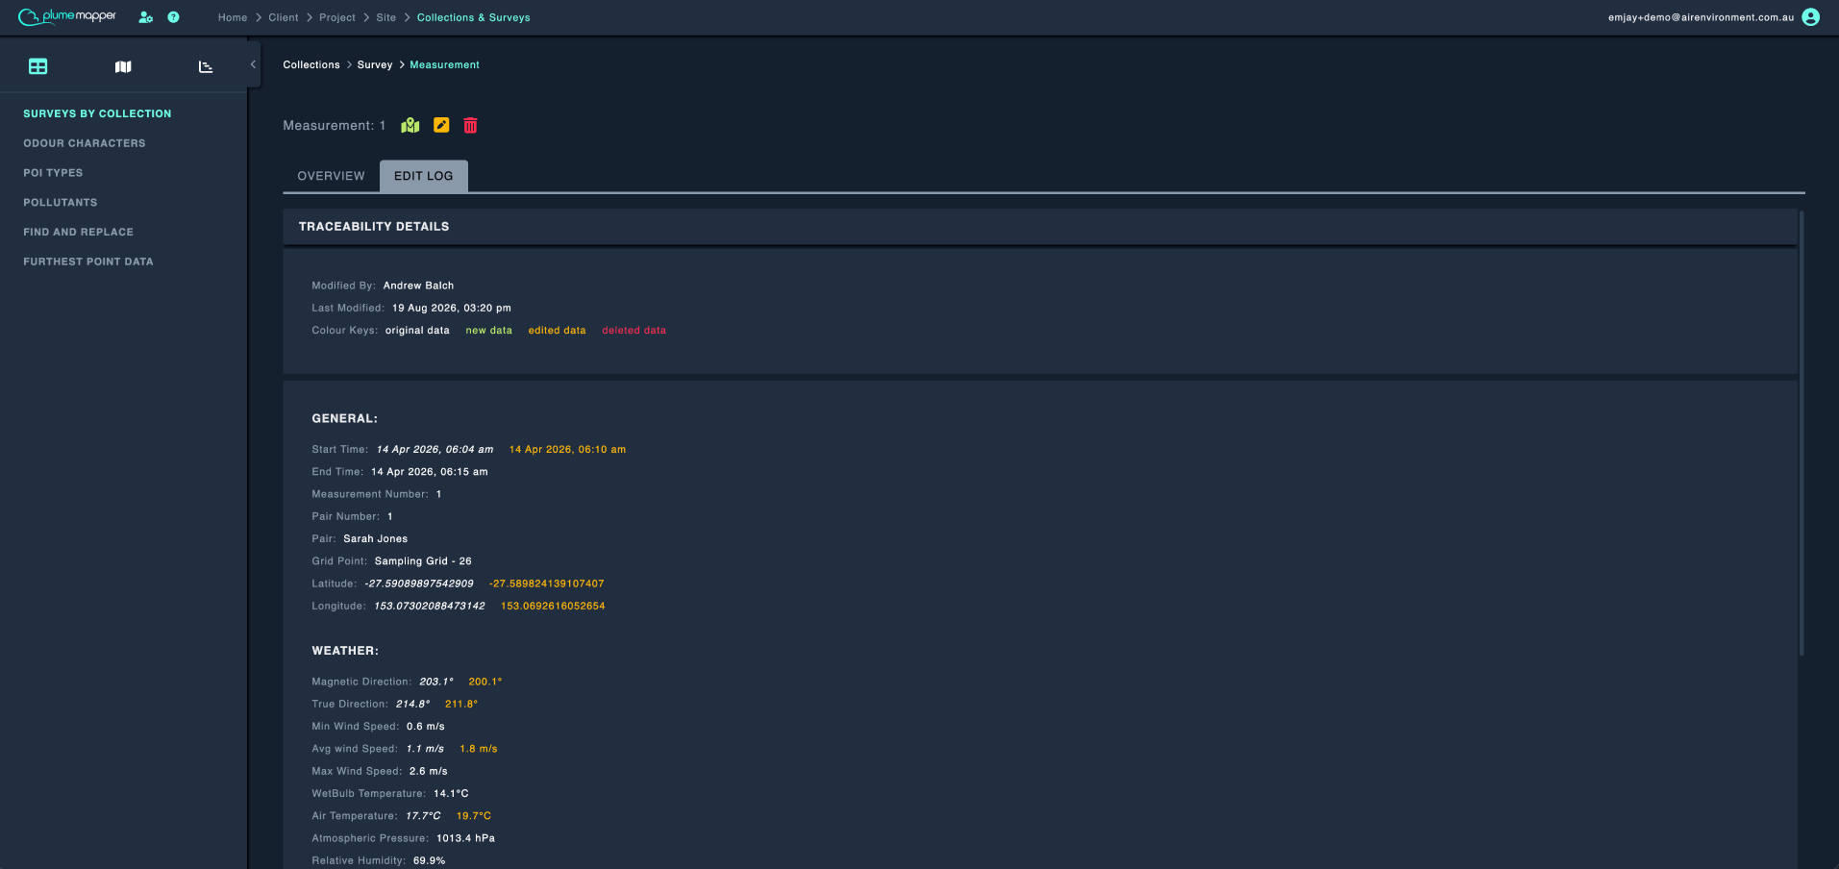Switch to the map view sidebar icon

pyautogui.click(x=123, y=66)
